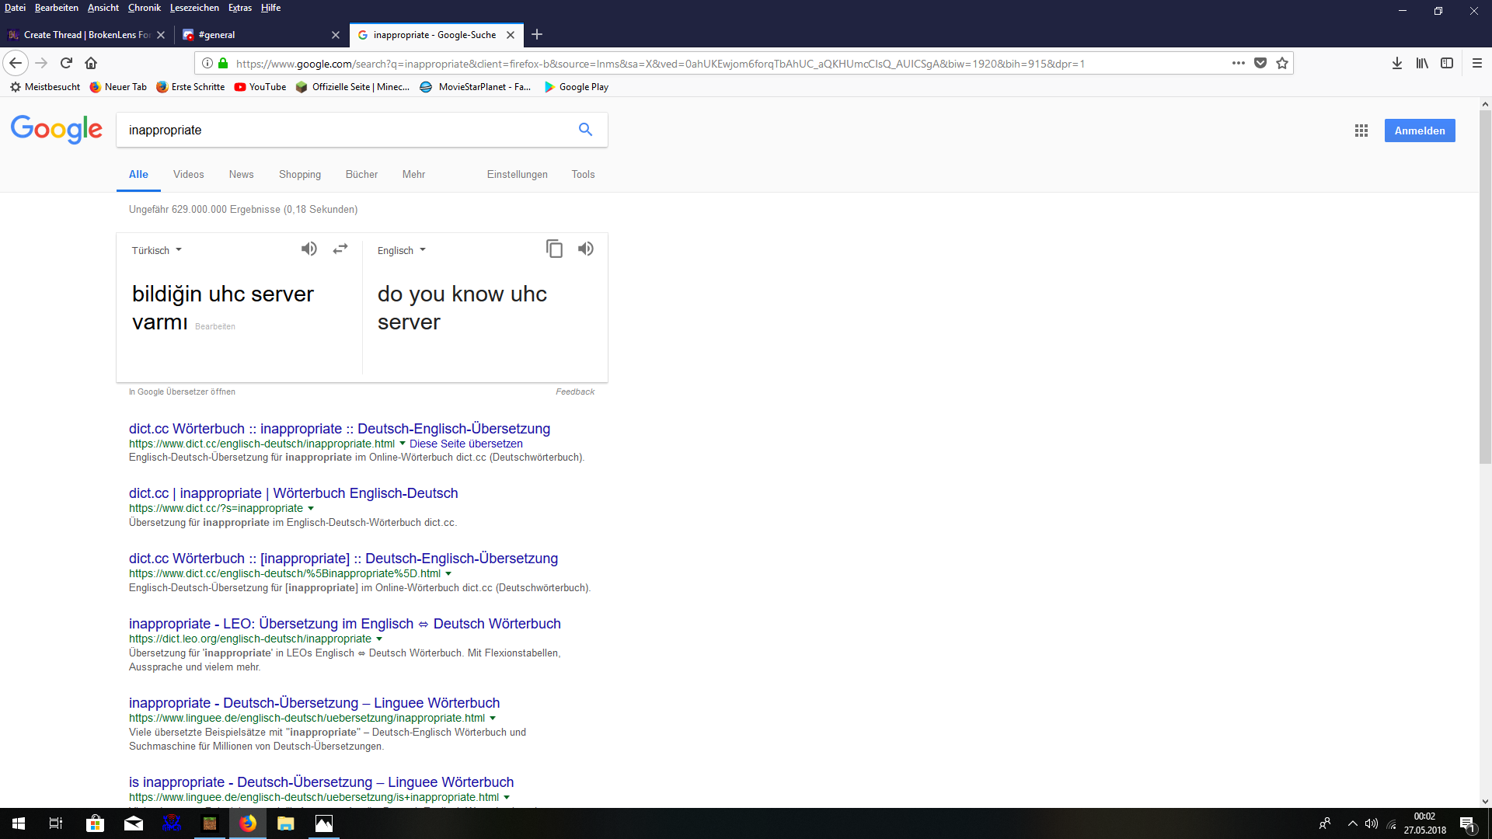Screen dimensions: 1492x839
Task: Click the forward navigation arrow
Action: 41,63
